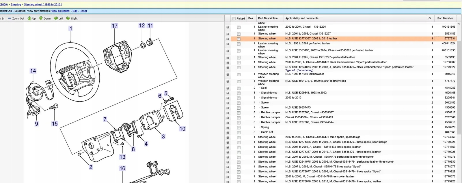Viewport: 462px width, 183px height.
Task: Pan diagram using the Left arrow icon
Action: [x=56, y=18]
